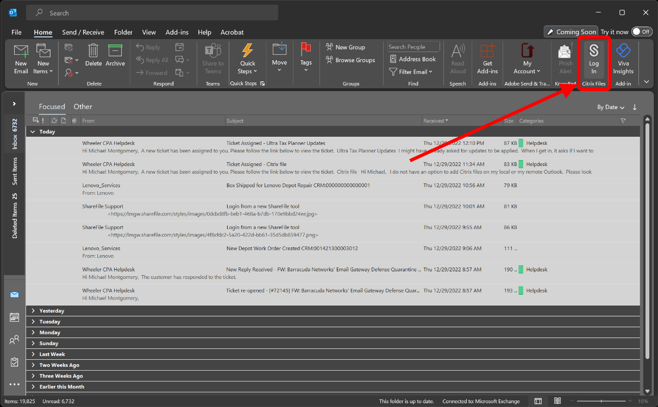Switch to the Folder tab

click(123, 32)
